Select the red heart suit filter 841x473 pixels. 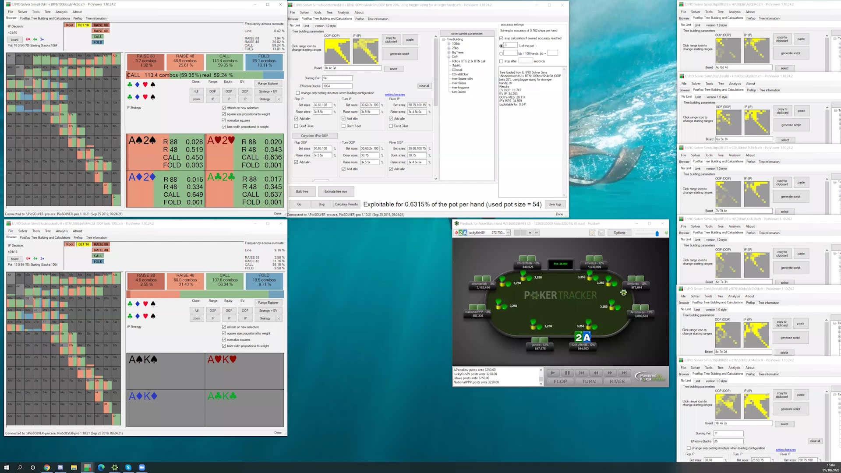pos(145,84)
